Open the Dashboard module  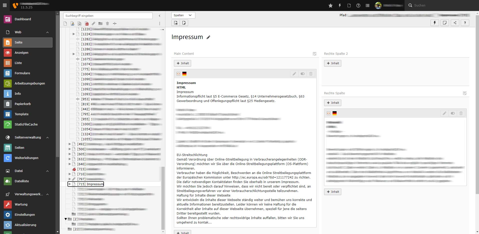(27, 19)
